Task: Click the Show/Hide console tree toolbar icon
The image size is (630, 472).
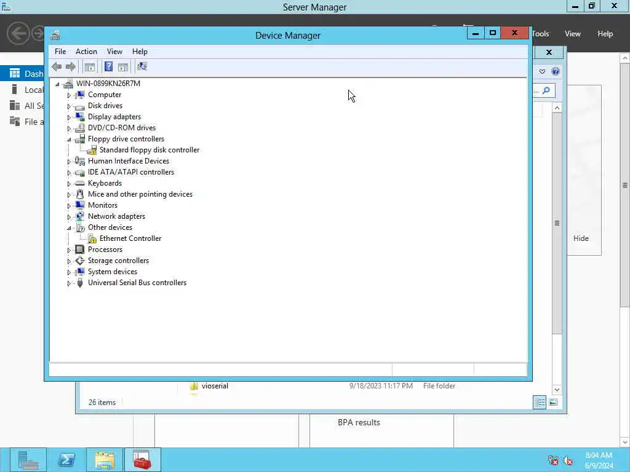Action: [90, 66]
